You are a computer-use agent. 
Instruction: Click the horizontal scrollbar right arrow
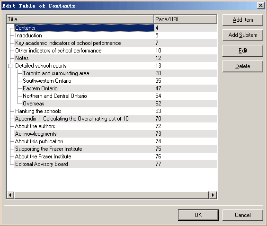[x=213, y=195]
